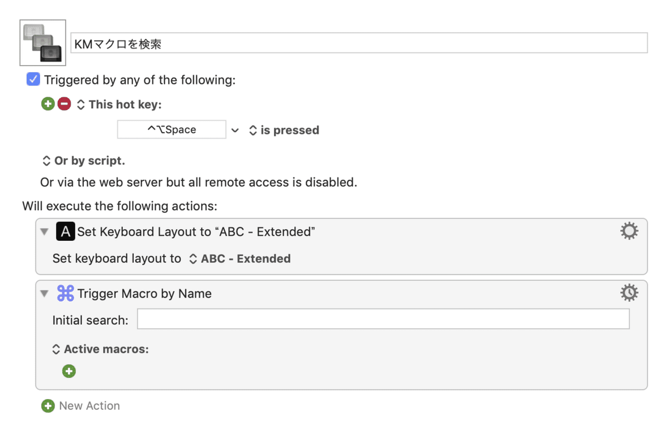Choose layout from "ABC - Extended" popup

[240, 259]
